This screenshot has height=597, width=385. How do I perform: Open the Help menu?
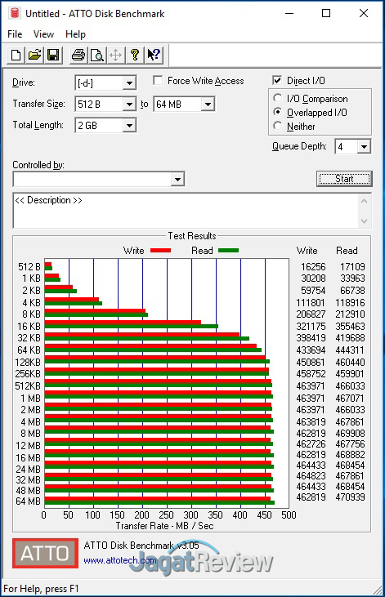[x=75, y=34]
